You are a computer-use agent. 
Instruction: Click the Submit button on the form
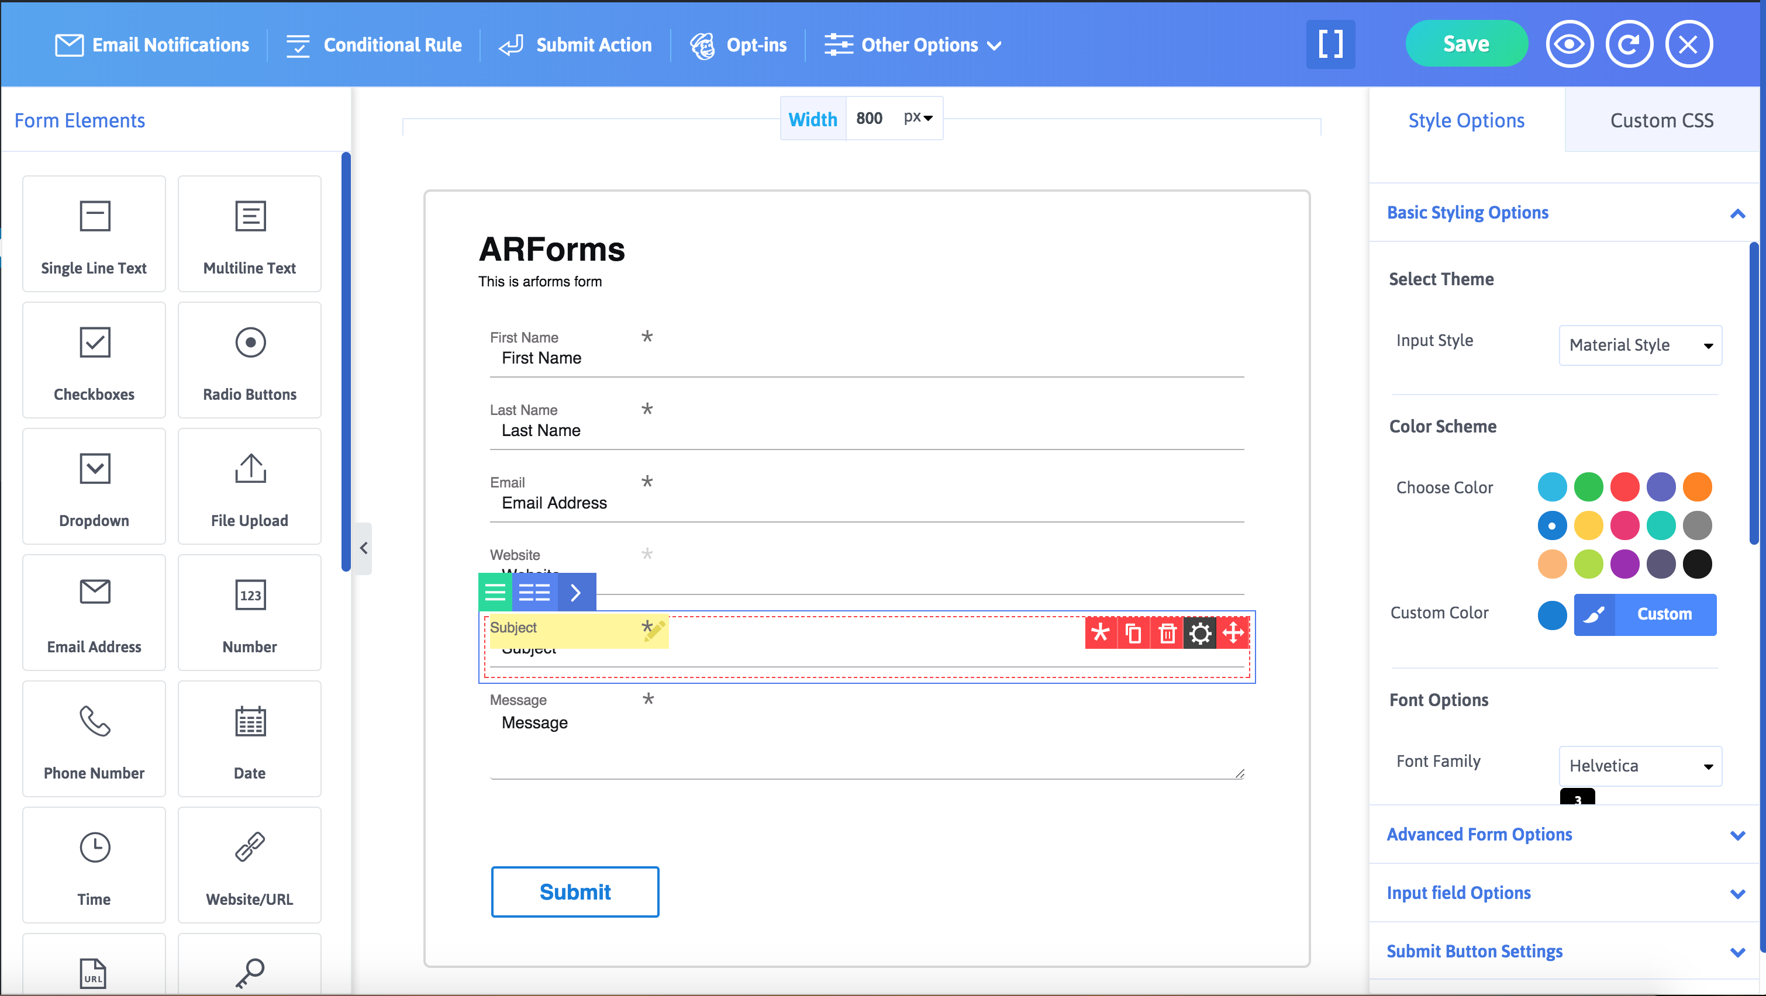tap(575, 892)
